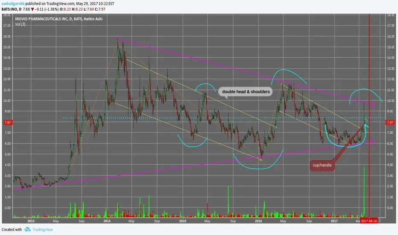
Task: Click the high value H:8.23
Action: pyautogui.click(x=77, y=9)
